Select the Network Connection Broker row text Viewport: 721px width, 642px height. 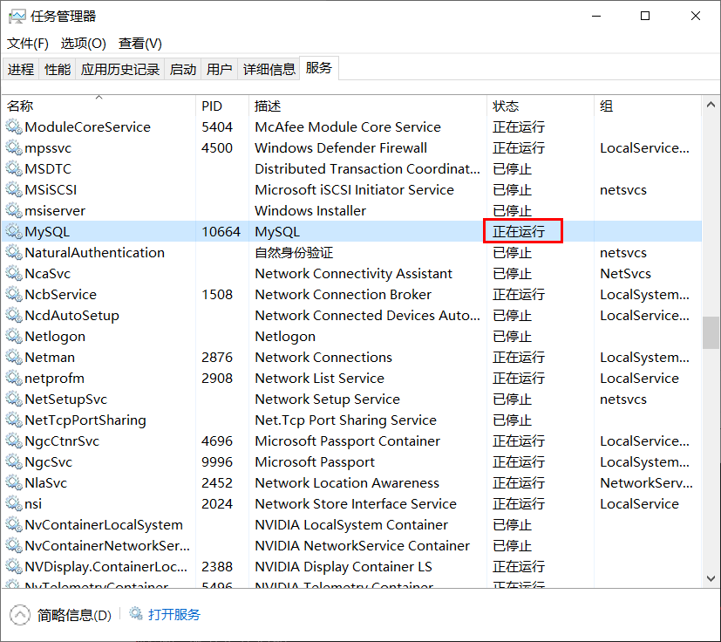point(343,294)
